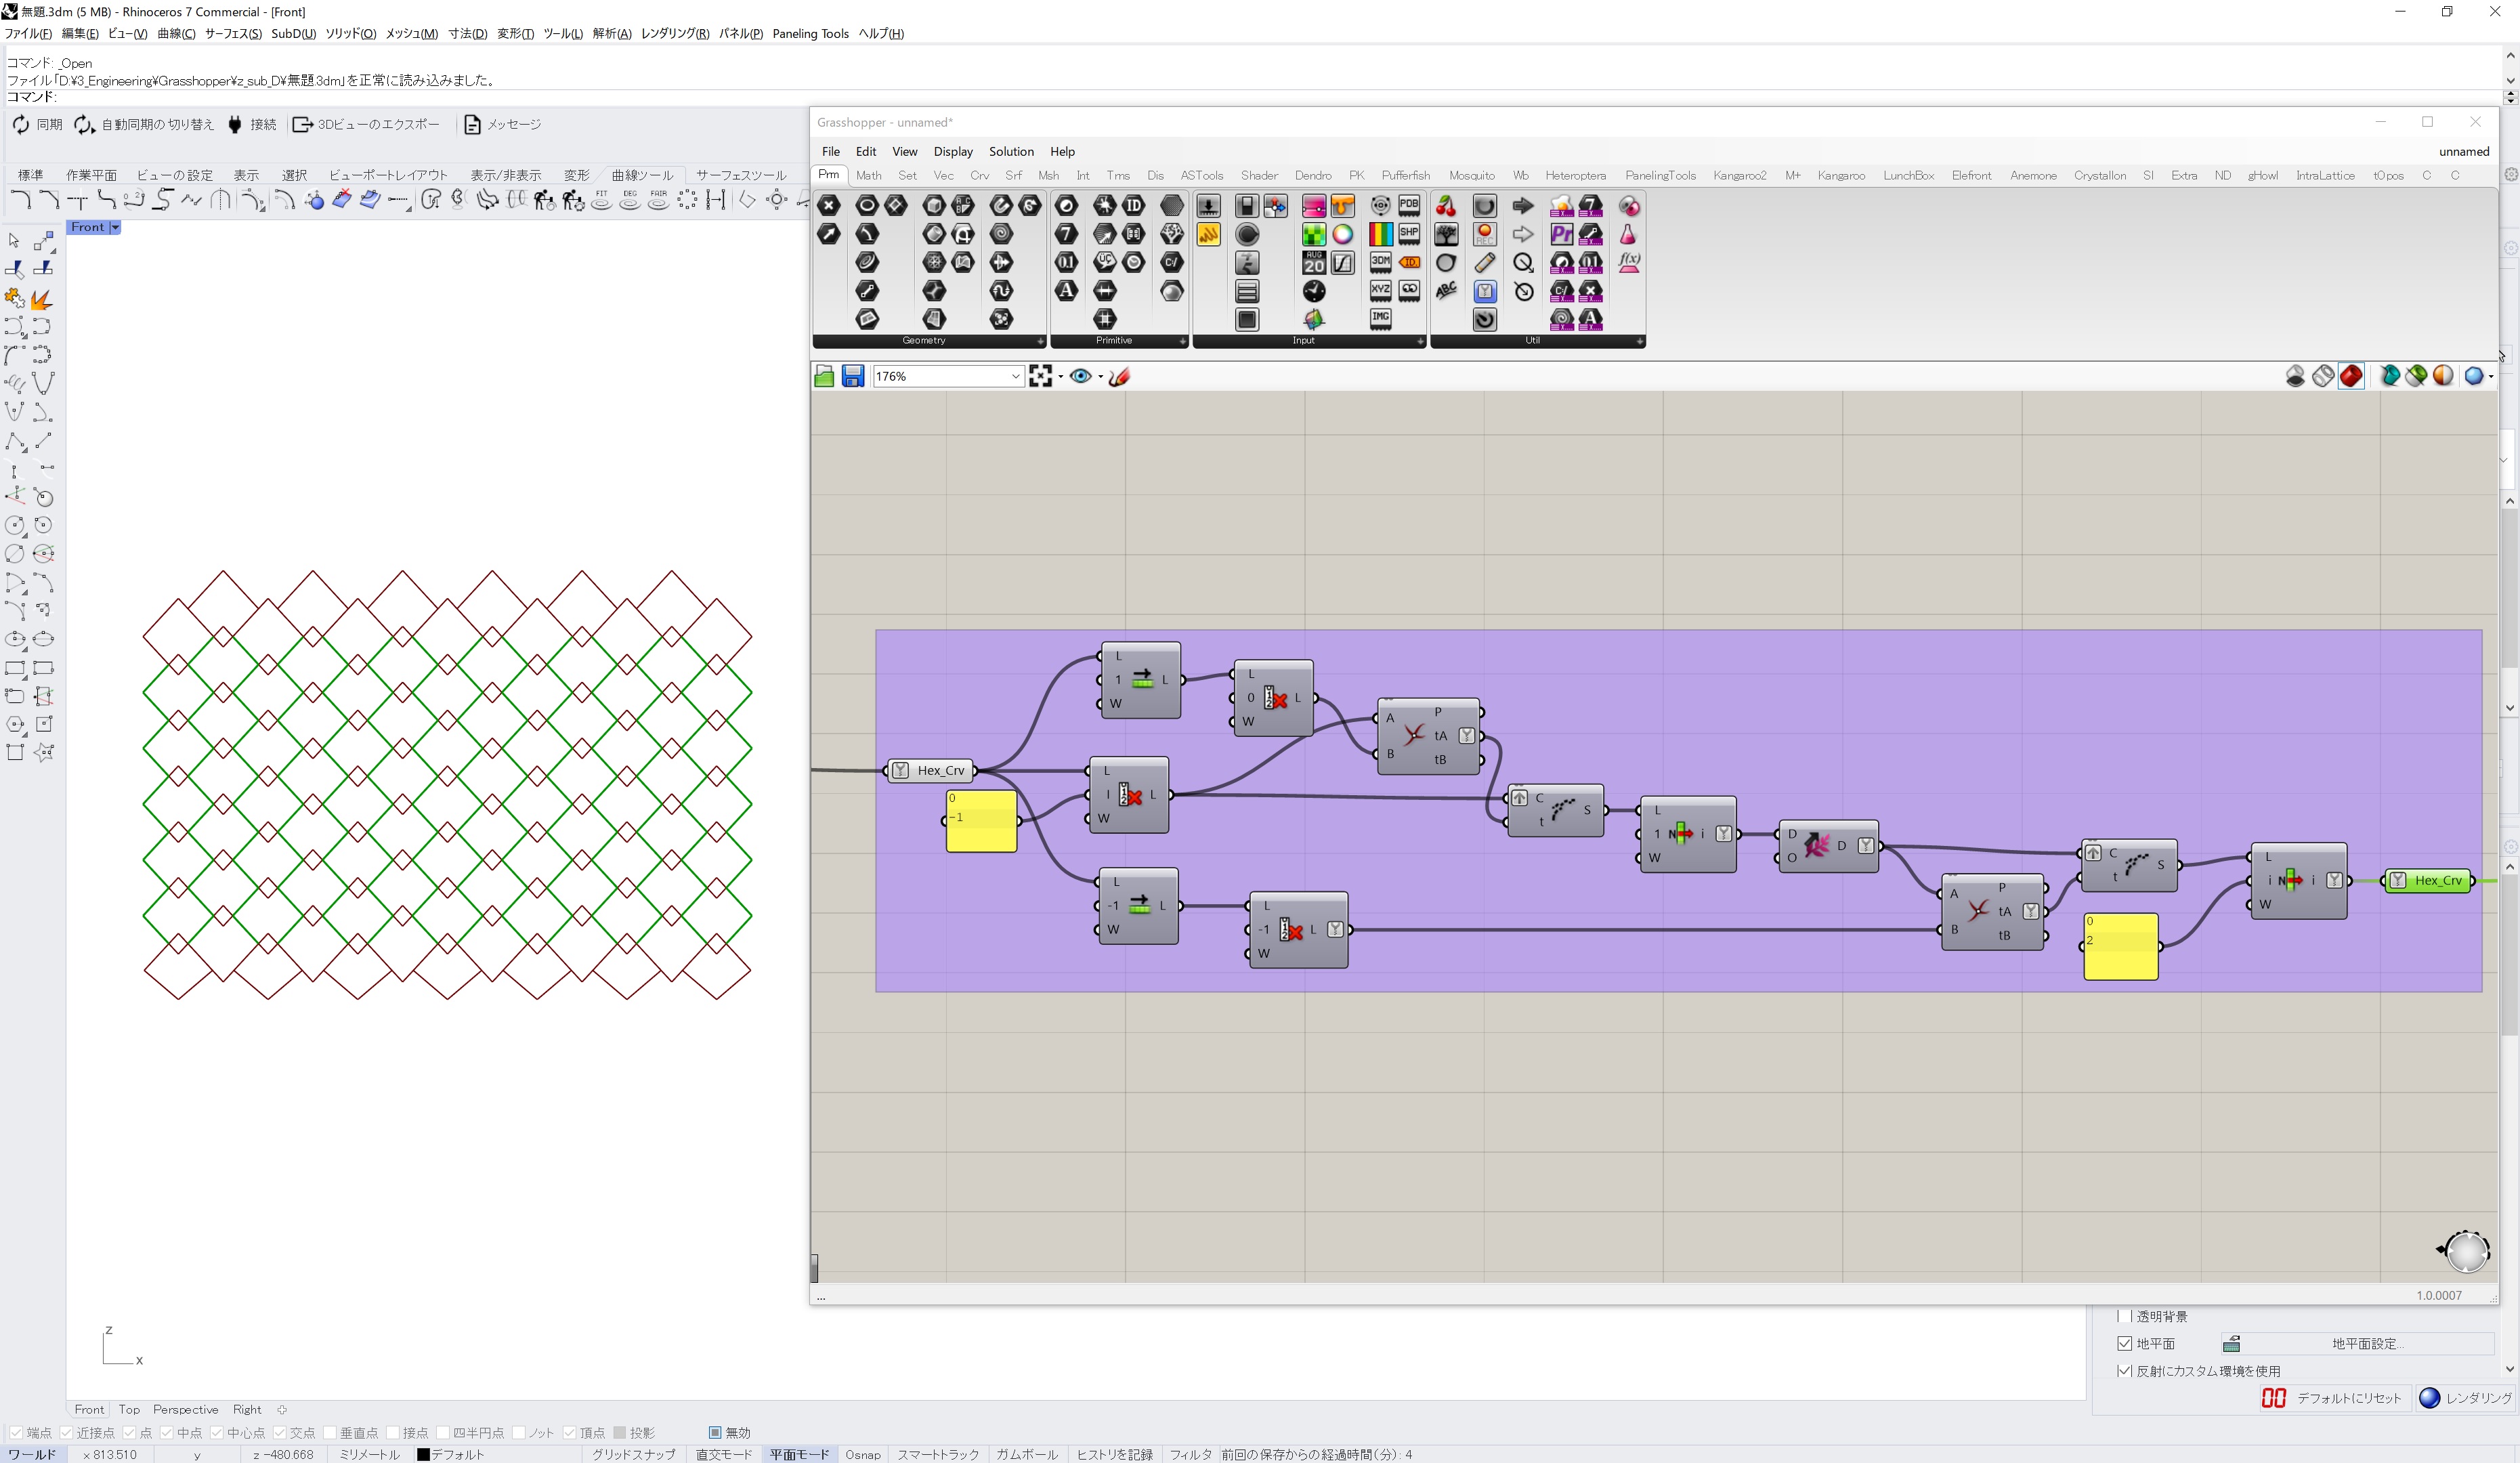
Task: Expand the Front viewport title dropdown arrow
Action: tap(115, 228)
